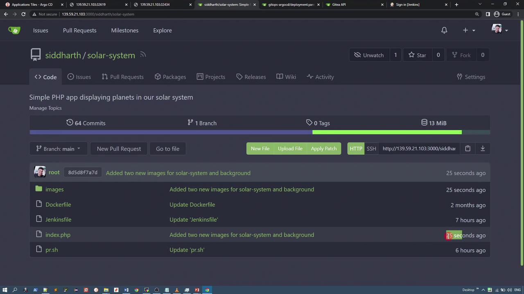
Task: Open the Windows Start menu
Action: [x=5, y=290]
